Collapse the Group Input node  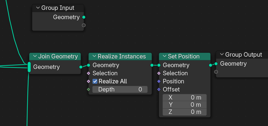38,8
